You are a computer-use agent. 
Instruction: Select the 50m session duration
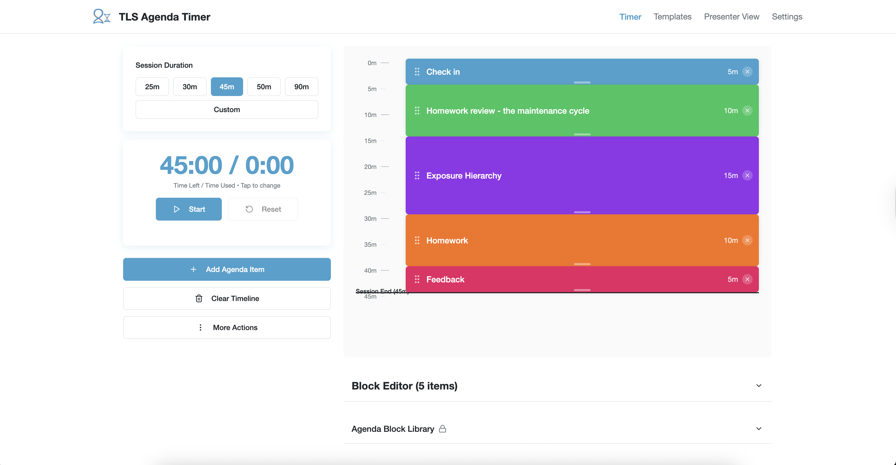(x=264, y=86)
